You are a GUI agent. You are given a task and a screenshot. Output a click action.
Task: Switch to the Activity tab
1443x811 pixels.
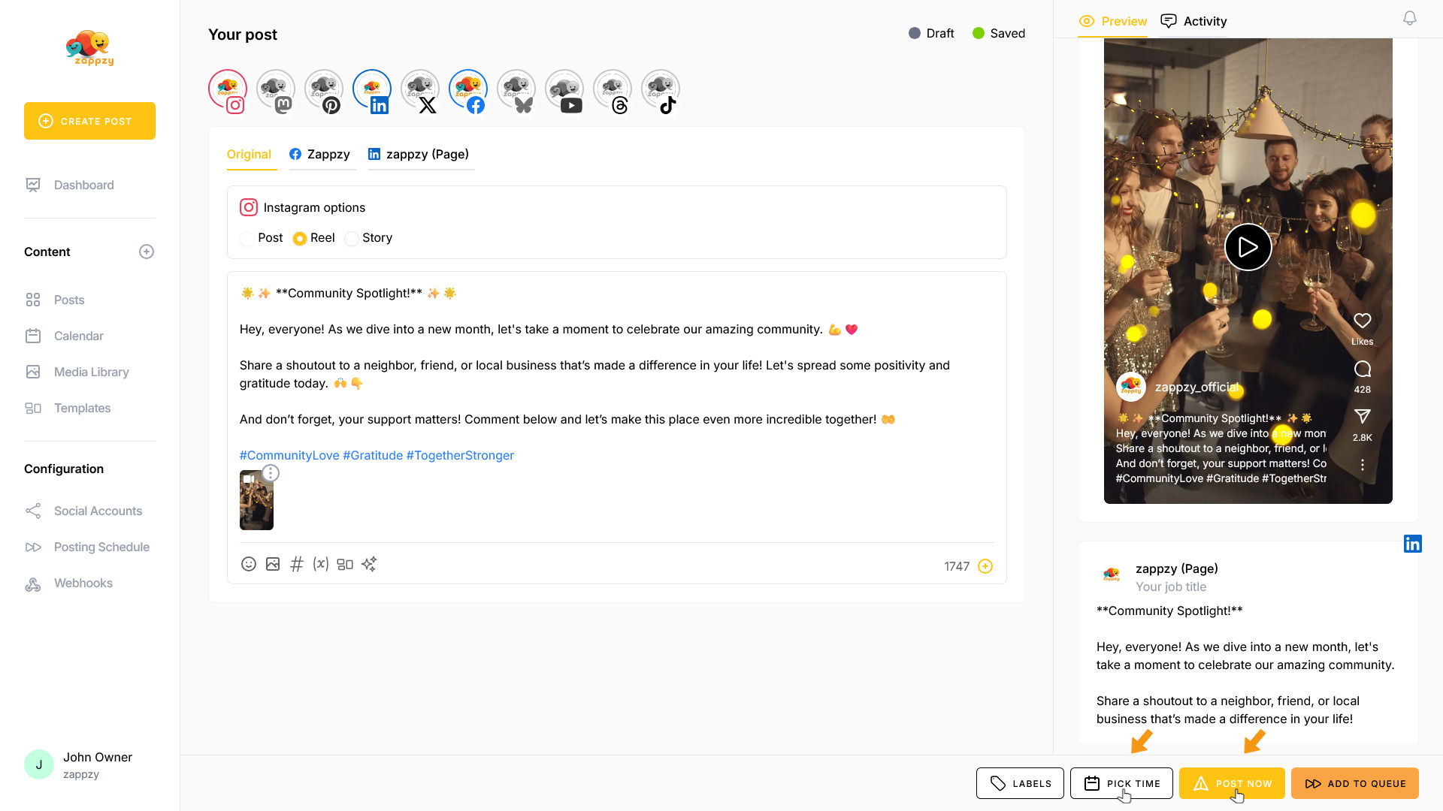coord(1193,21)
